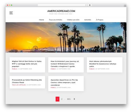
Task: Click PUBLIC category under Instant Withdrawal post
Action: (x=53, y=69)
